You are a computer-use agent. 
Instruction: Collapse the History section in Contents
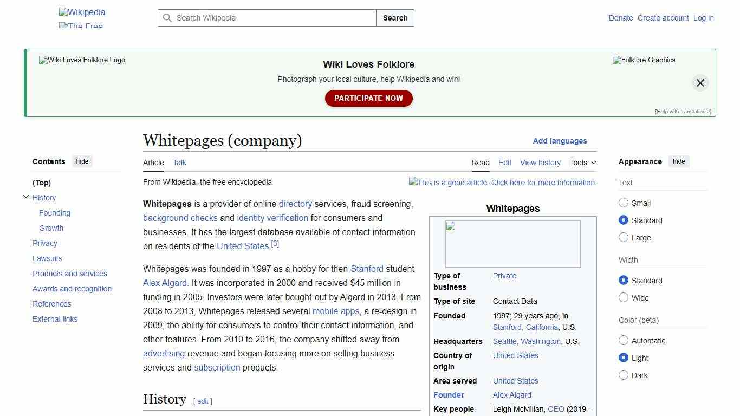point(26,197)
